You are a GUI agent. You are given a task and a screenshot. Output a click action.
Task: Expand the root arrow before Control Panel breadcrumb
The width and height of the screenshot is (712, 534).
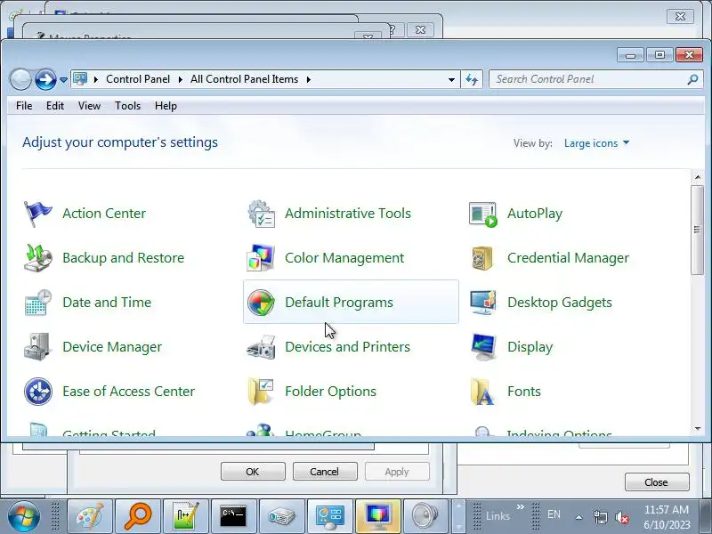(96, 79)
